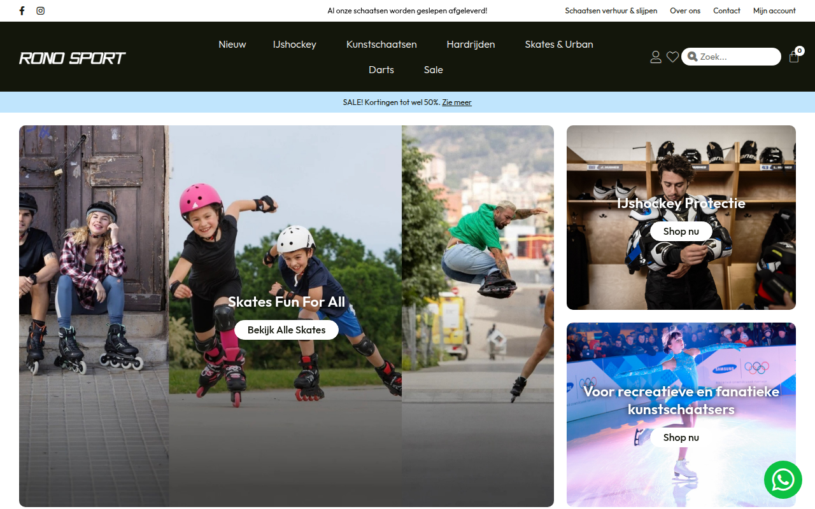This screenshot has width=815, height=509.
Task: Select the recreatieve en fanatieke kunstschaatsers heading
Action: 681,400
